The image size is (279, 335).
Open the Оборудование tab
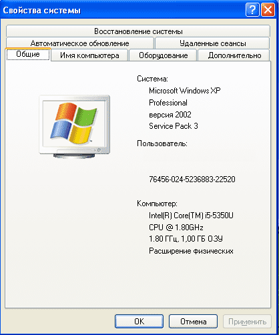click(x=163, y=55)
